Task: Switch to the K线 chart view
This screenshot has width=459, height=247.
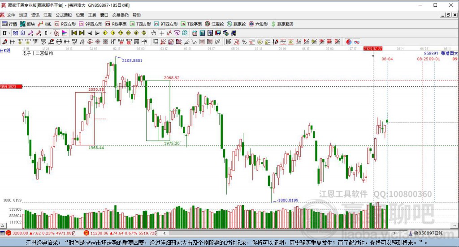Action: tap(45, 24)
